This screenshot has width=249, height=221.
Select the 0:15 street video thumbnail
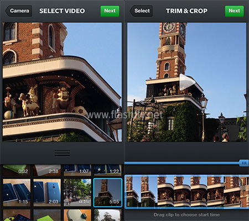pos(77,192)
